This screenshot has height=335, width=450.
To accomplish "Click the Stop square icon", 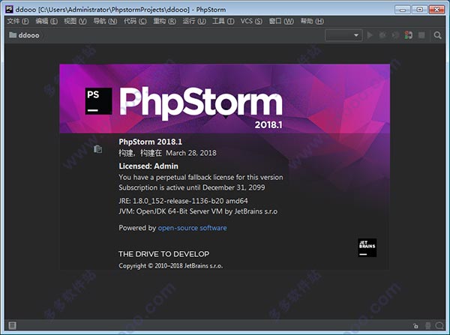I will pos(421,35).
